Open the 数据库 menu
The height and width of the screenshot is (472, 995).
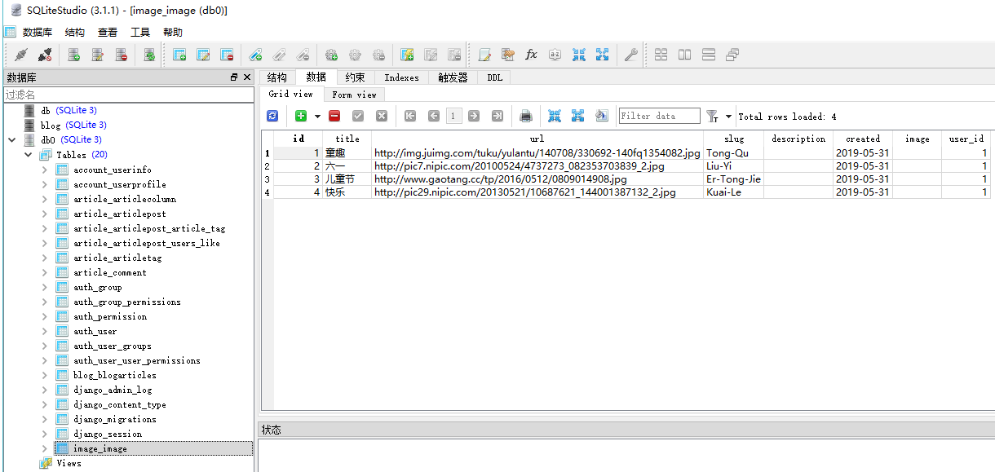coord(38,33)
